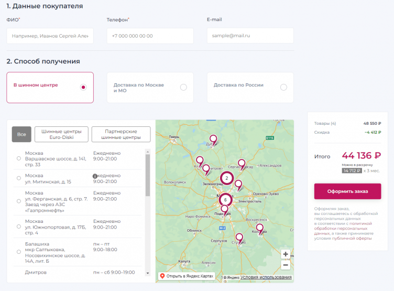The image size is (394, 291).
Task: Switch to 'Шинные центры Euro-Diski' filter tab
Action: tap(61, 134)
